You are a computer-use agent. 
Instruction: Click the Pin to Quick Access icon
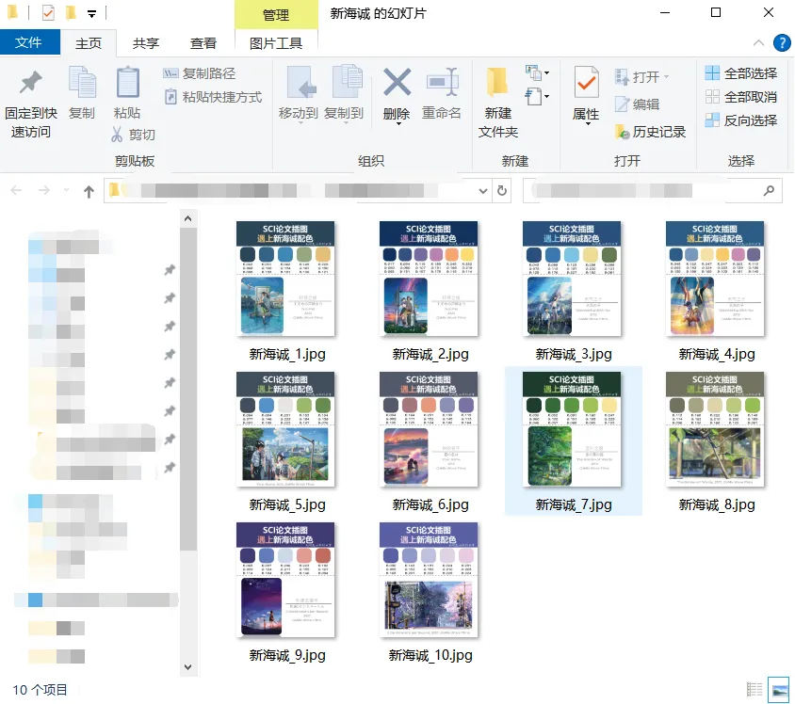tap(30, 83)
